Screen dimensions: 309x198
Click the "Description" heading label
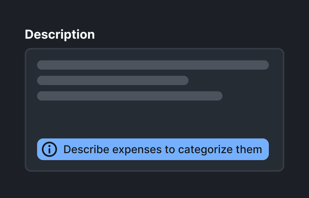(60, 34)
